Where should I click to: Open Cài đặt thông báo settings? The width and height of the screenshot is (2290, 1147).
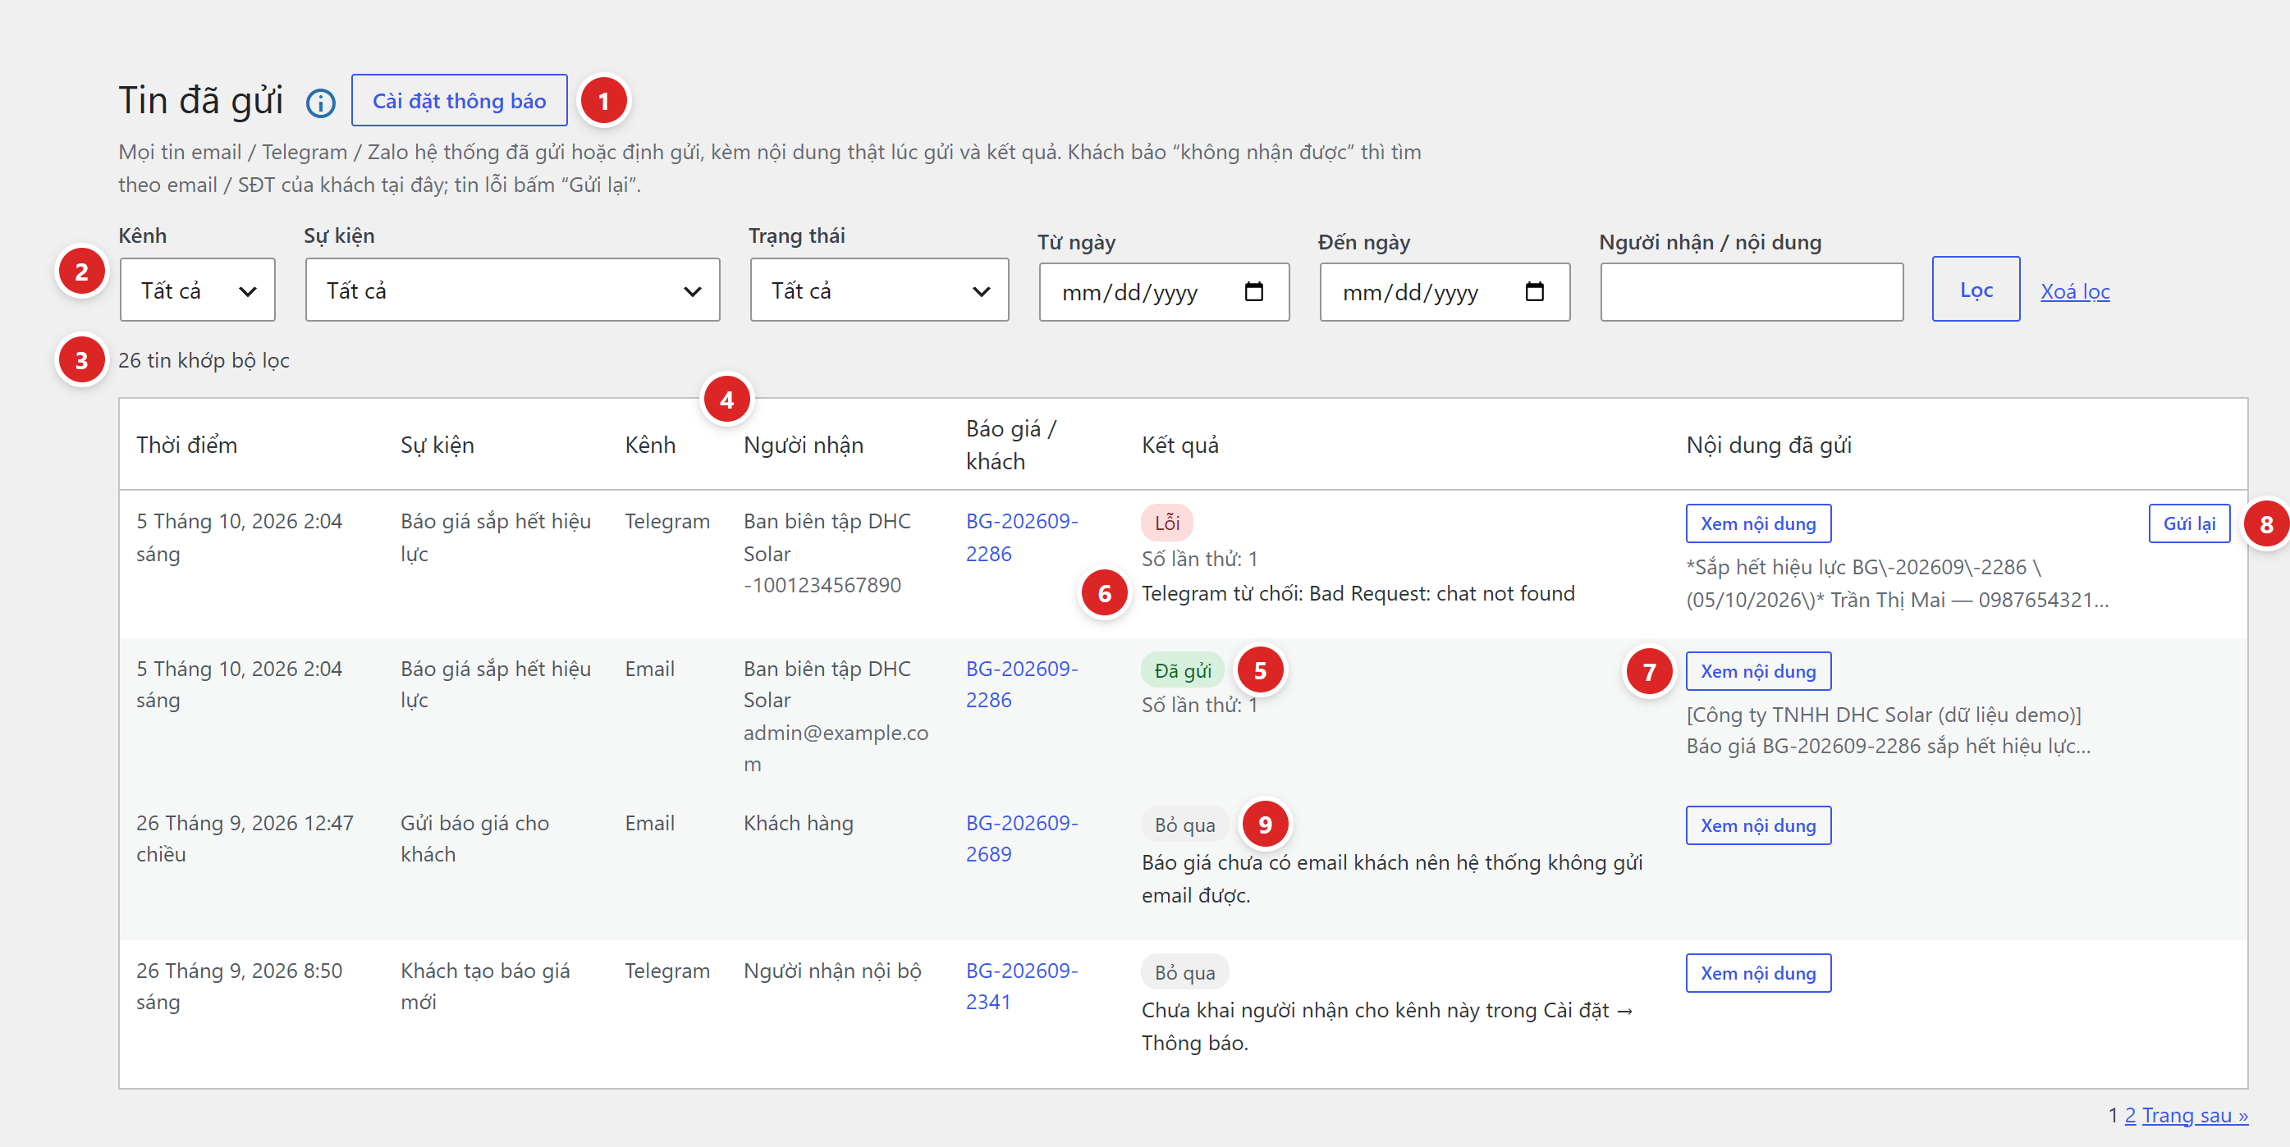click(459, 100)
